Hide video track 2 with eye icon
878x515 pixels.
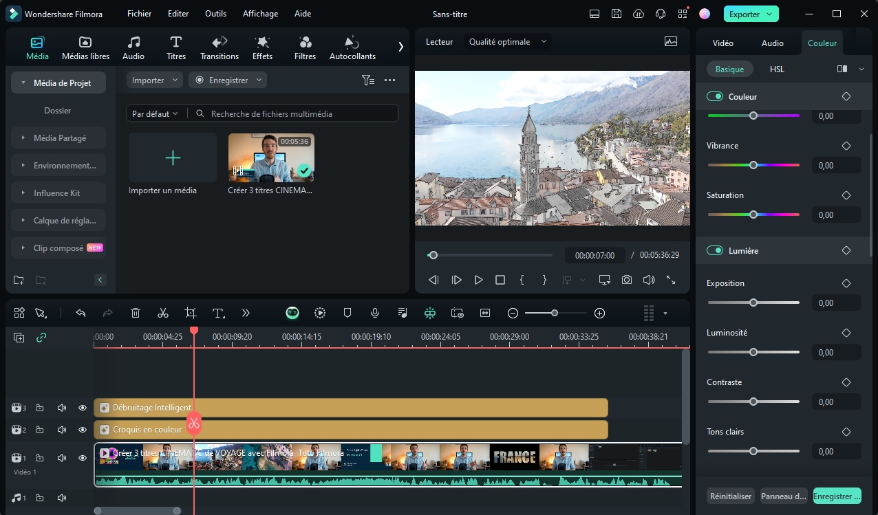click(x=83, y=430)
